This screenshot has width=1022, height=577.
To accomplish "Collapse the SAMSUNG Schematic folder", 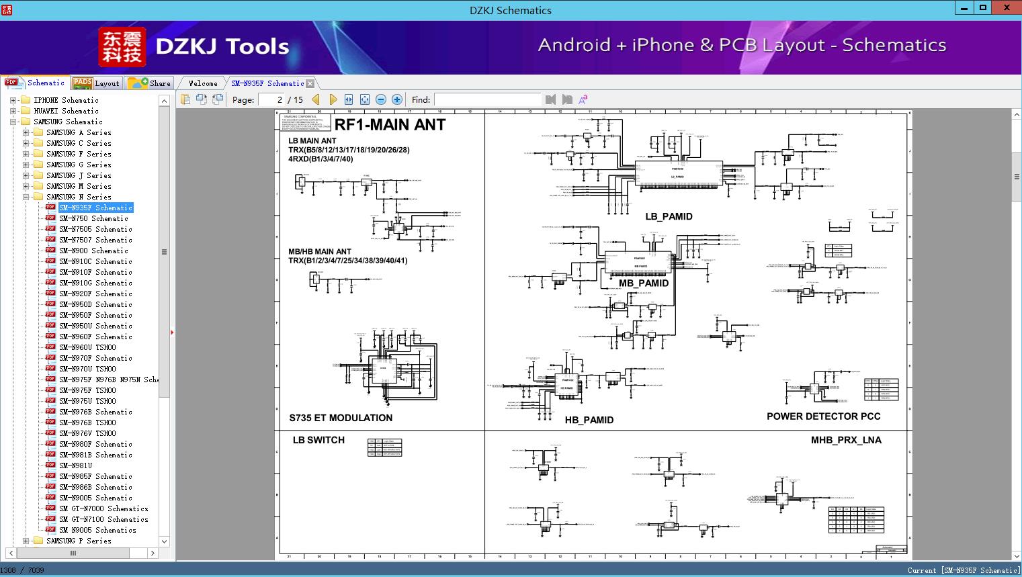I will coord(13,122).
